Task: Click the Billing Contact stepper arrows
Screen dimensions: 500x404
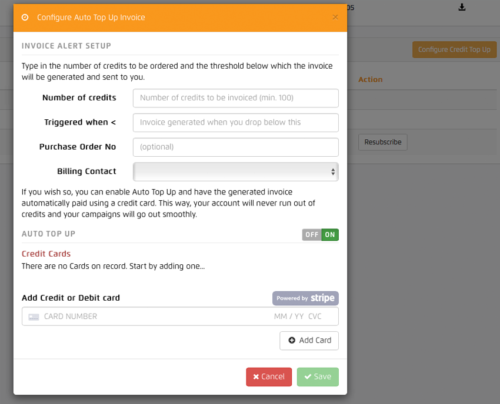Action: (x=334, y=171)
